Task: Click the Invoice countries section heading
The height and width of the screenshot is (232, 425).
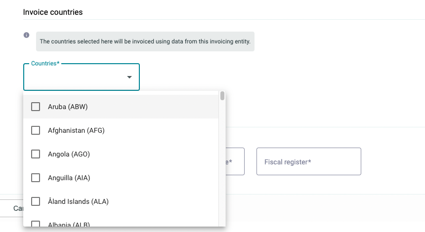Action: coord(53,12)
